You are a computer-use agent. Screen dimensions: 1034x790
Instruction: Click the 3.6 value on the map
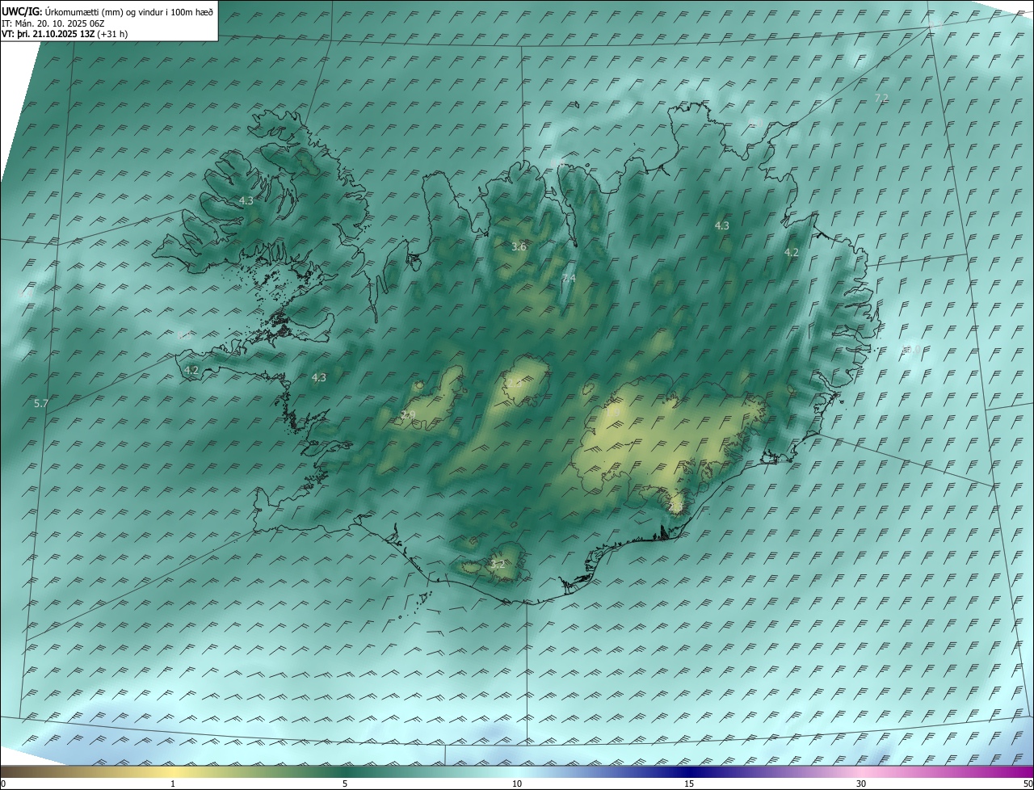[x=519, y=247]
